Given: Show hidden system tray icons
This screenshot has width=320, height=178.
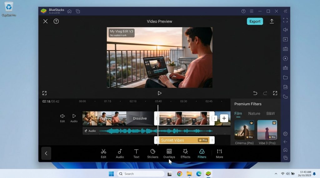Looking at the screenshot, I should [x=276, y=174].
